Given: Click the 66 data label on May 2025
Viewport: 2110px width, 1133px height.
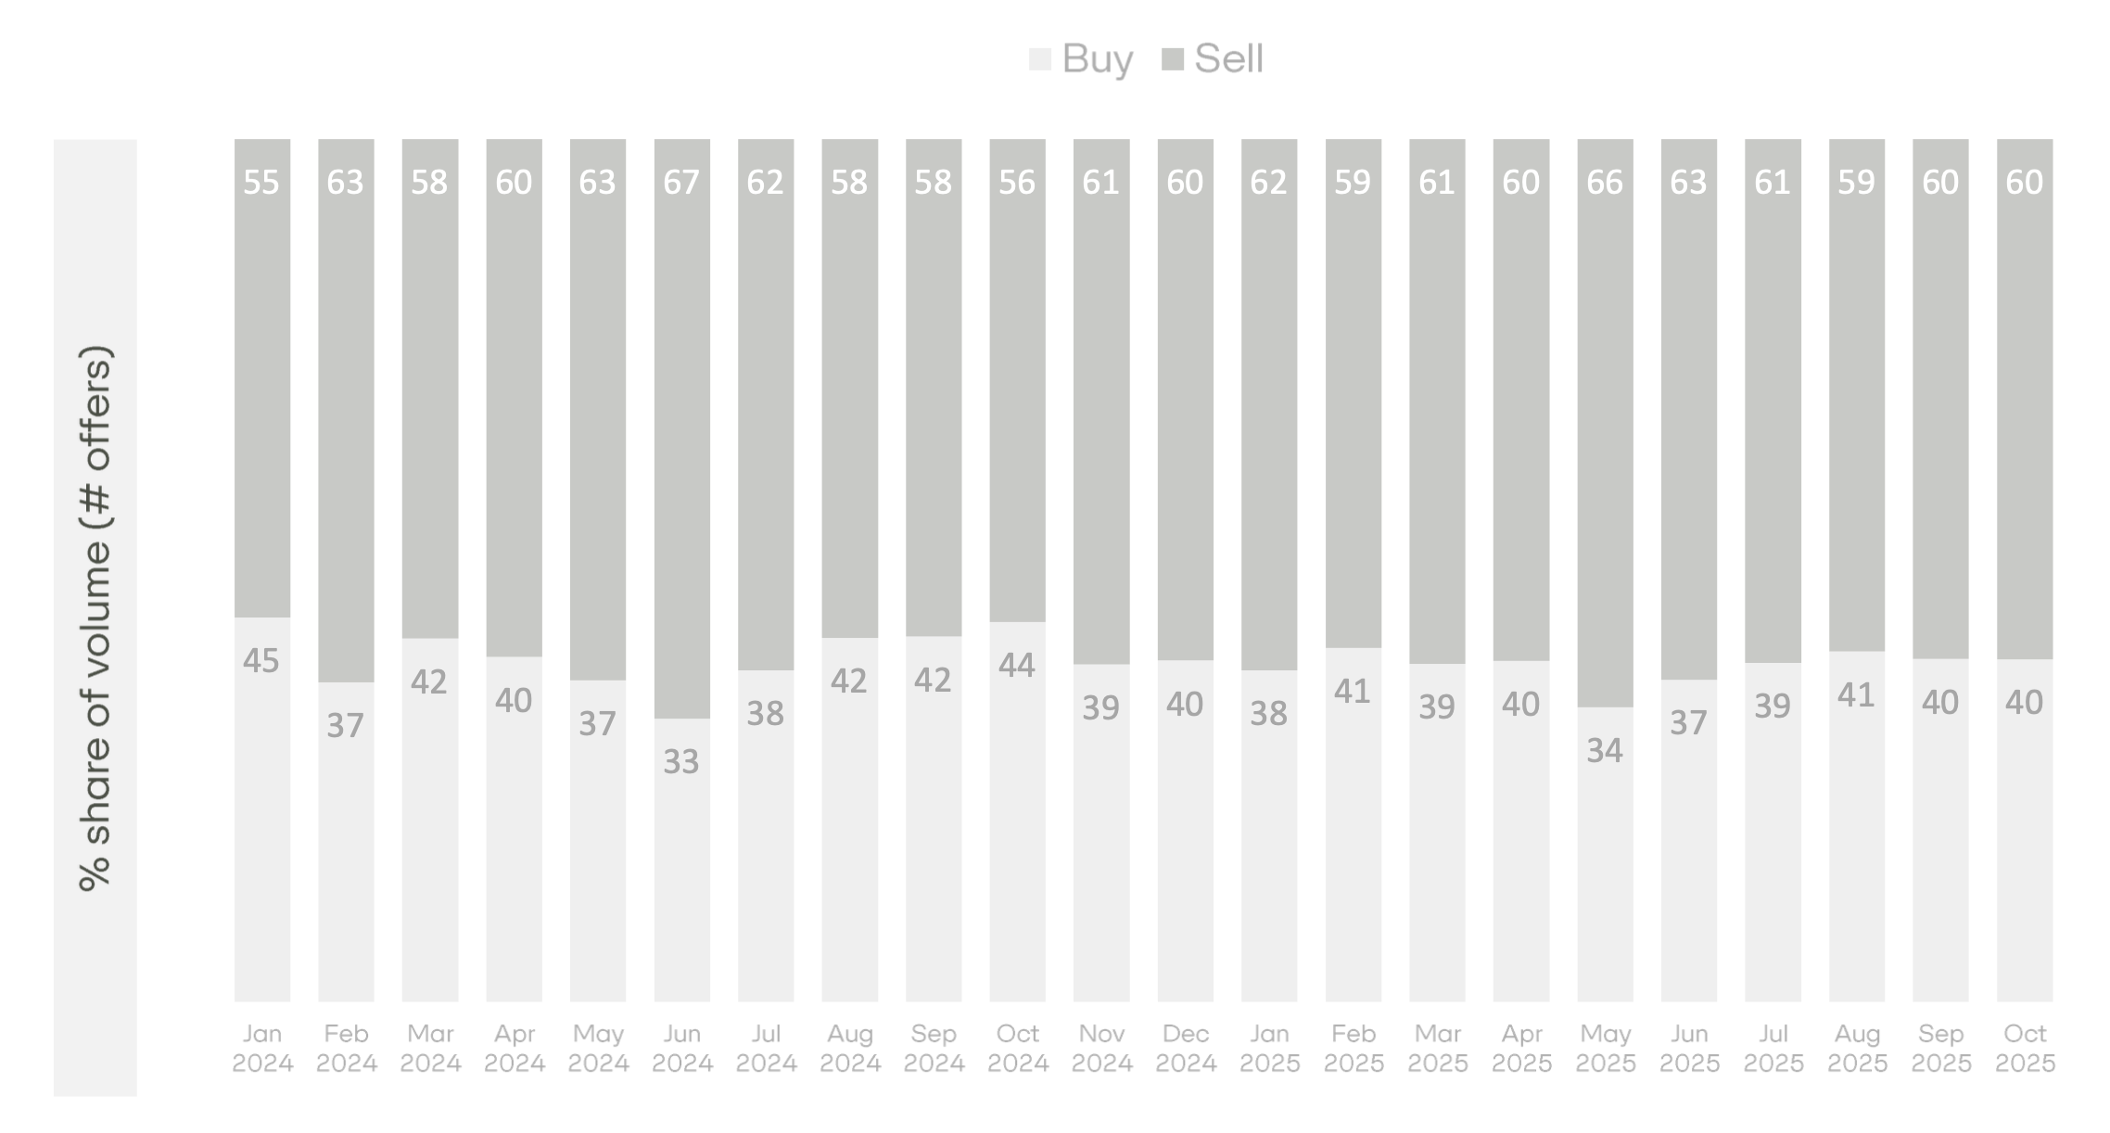Looking at the screenshot, I should 1605,183.
